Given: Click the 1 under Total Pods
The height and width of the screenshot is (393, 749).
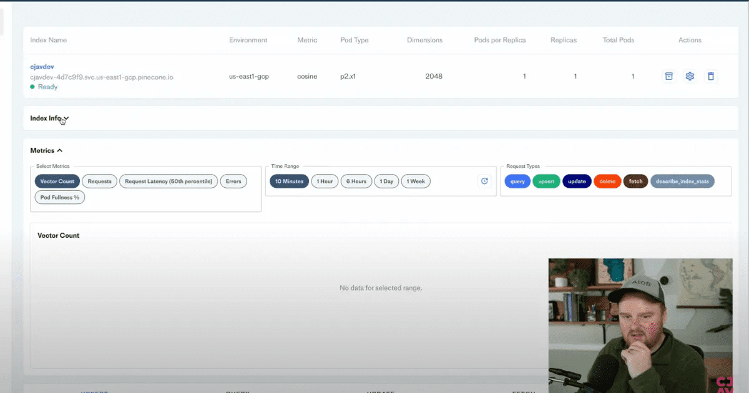Looking at the screenshot, I should (632, 76).
